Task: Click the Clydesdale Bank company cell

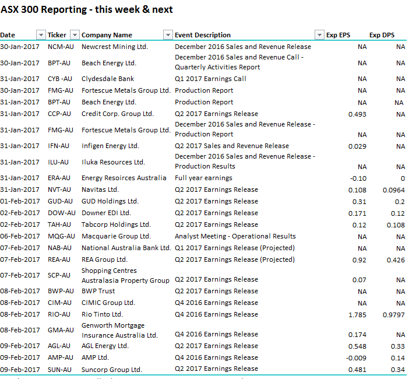Action: click(x=108, y=79)
